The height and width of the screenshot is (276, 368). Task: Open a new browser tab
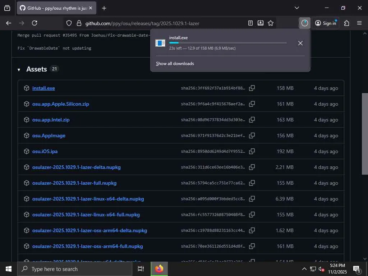point(104,8)
